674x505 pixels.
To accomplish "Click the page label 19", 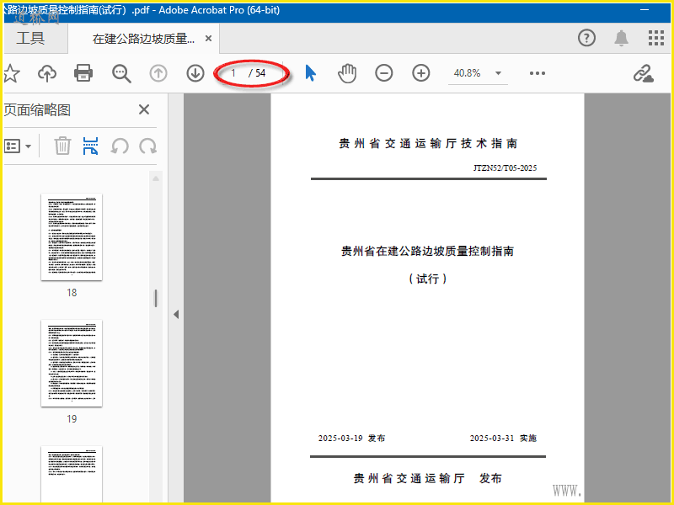I will [72, 419].
